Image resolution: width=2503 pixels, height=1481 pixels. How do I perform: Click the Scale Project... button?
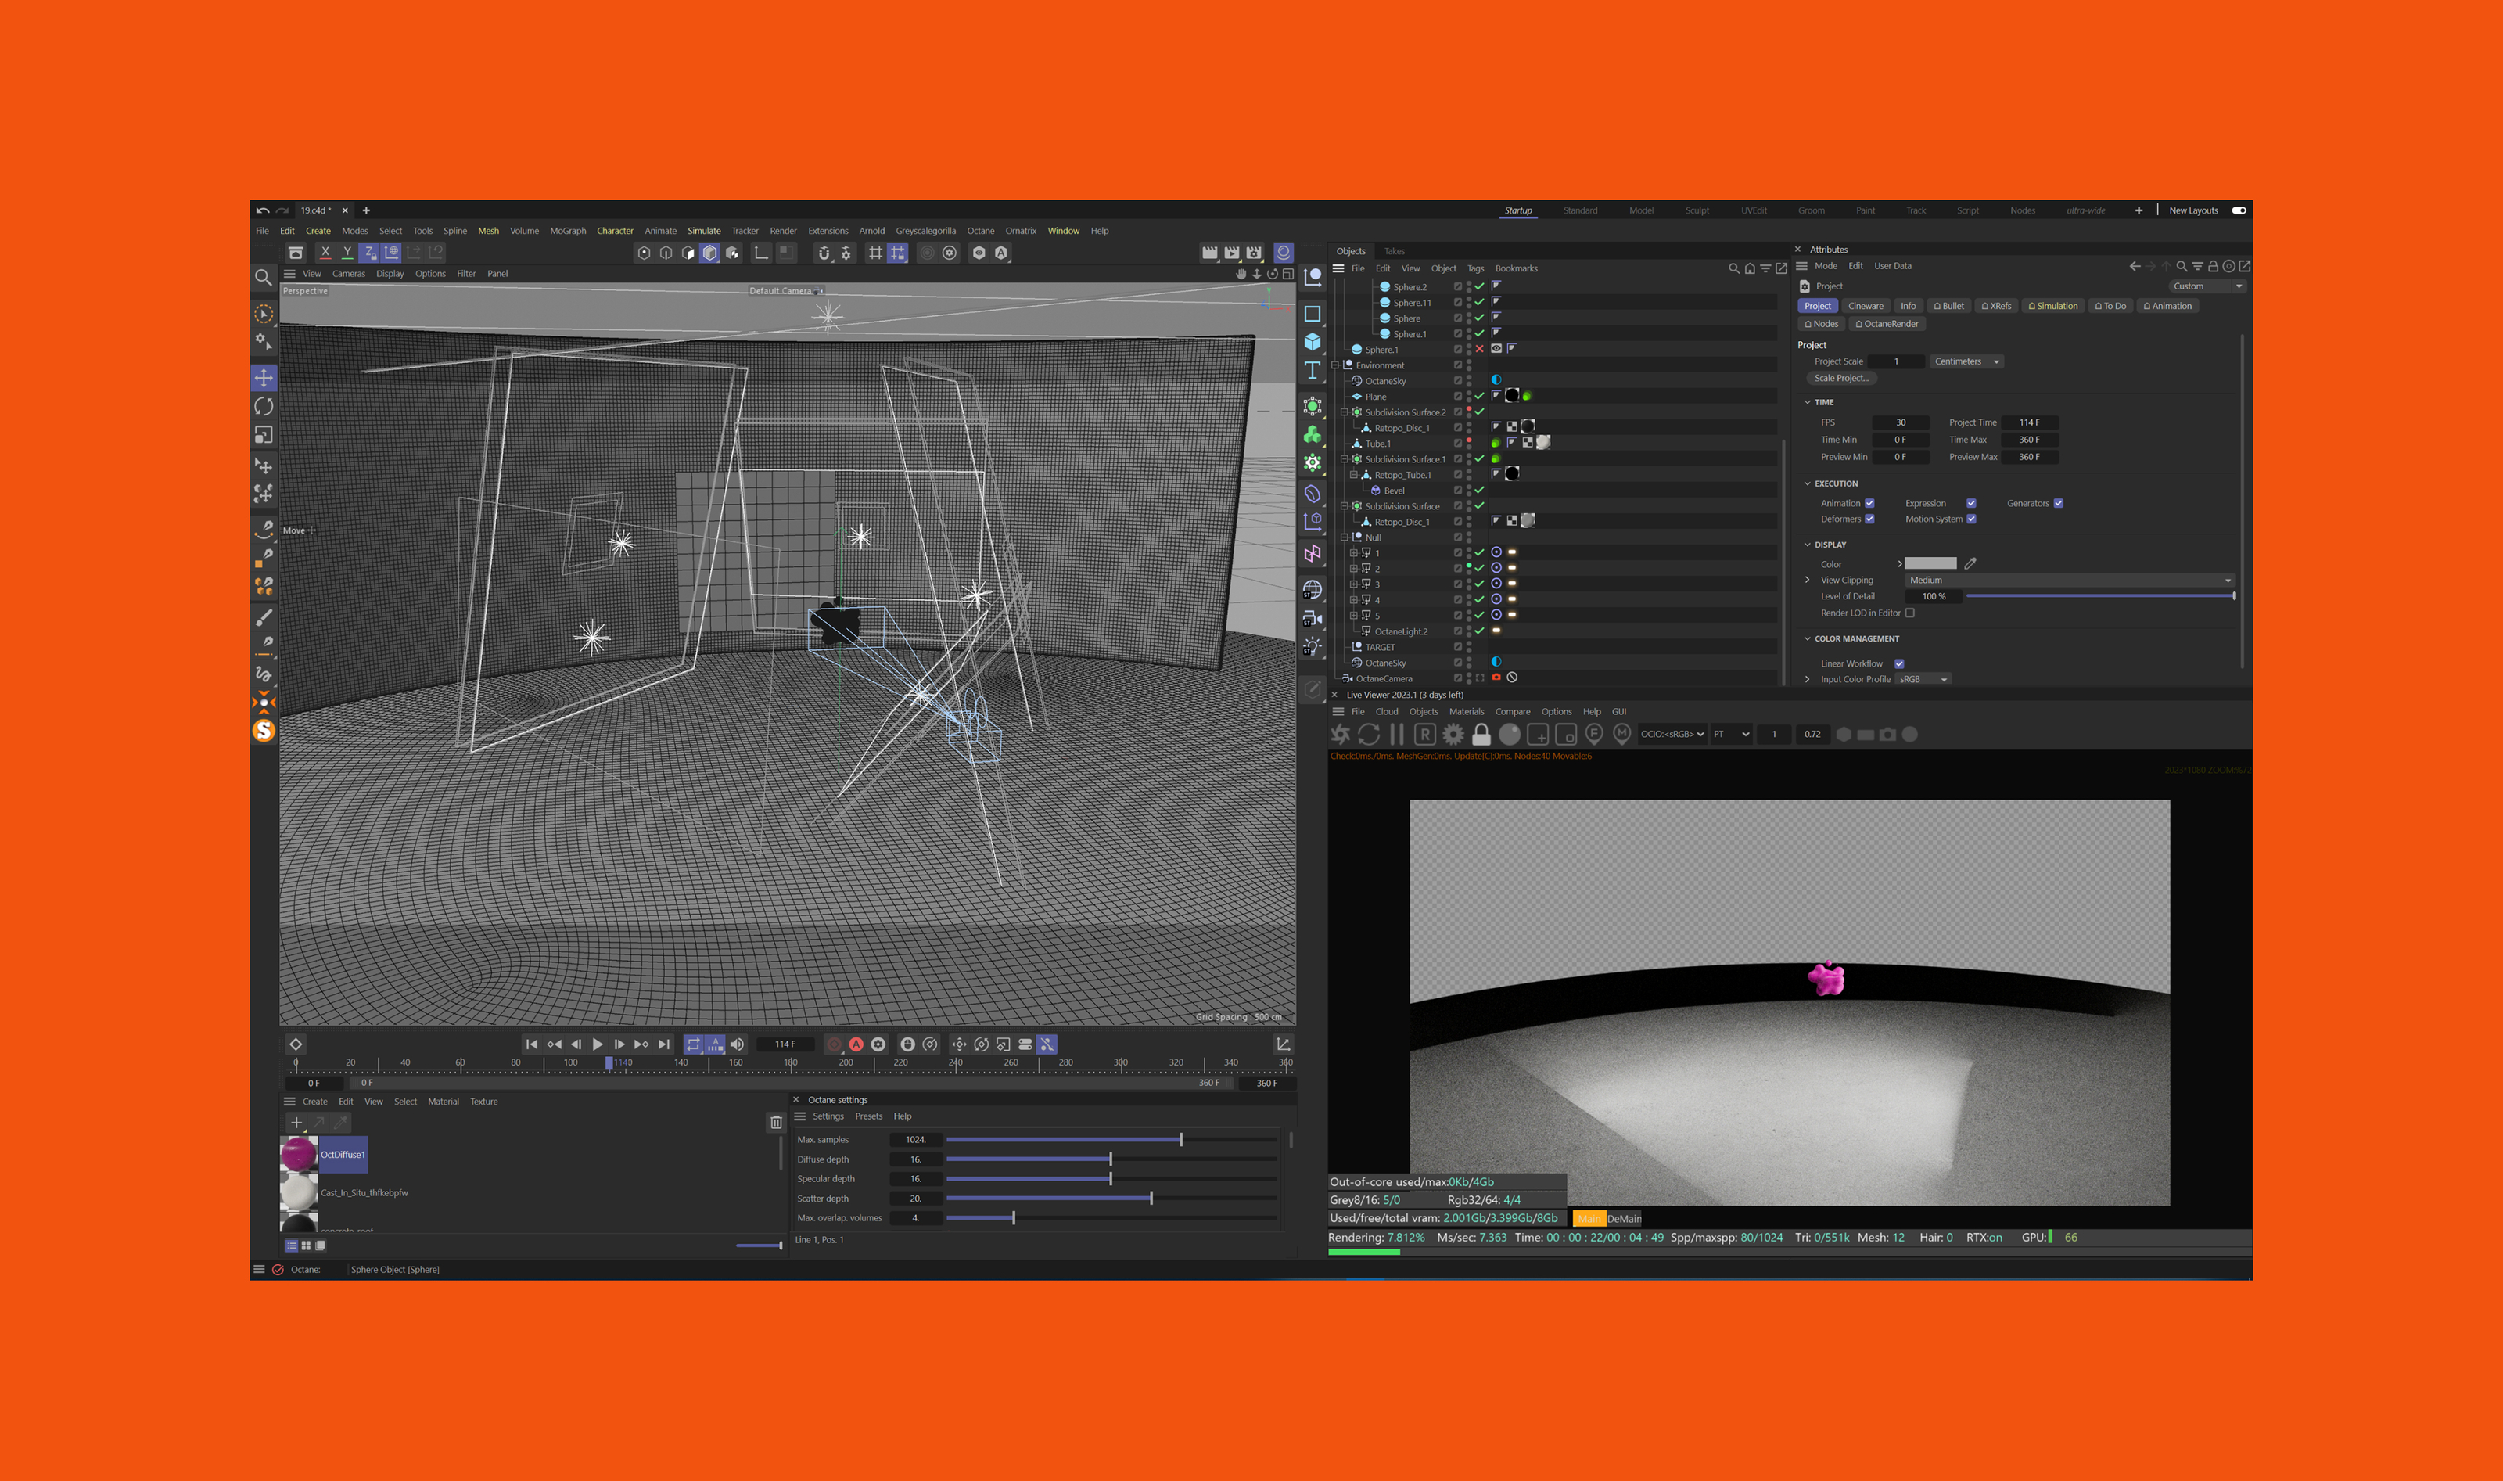click(1840, 378)
